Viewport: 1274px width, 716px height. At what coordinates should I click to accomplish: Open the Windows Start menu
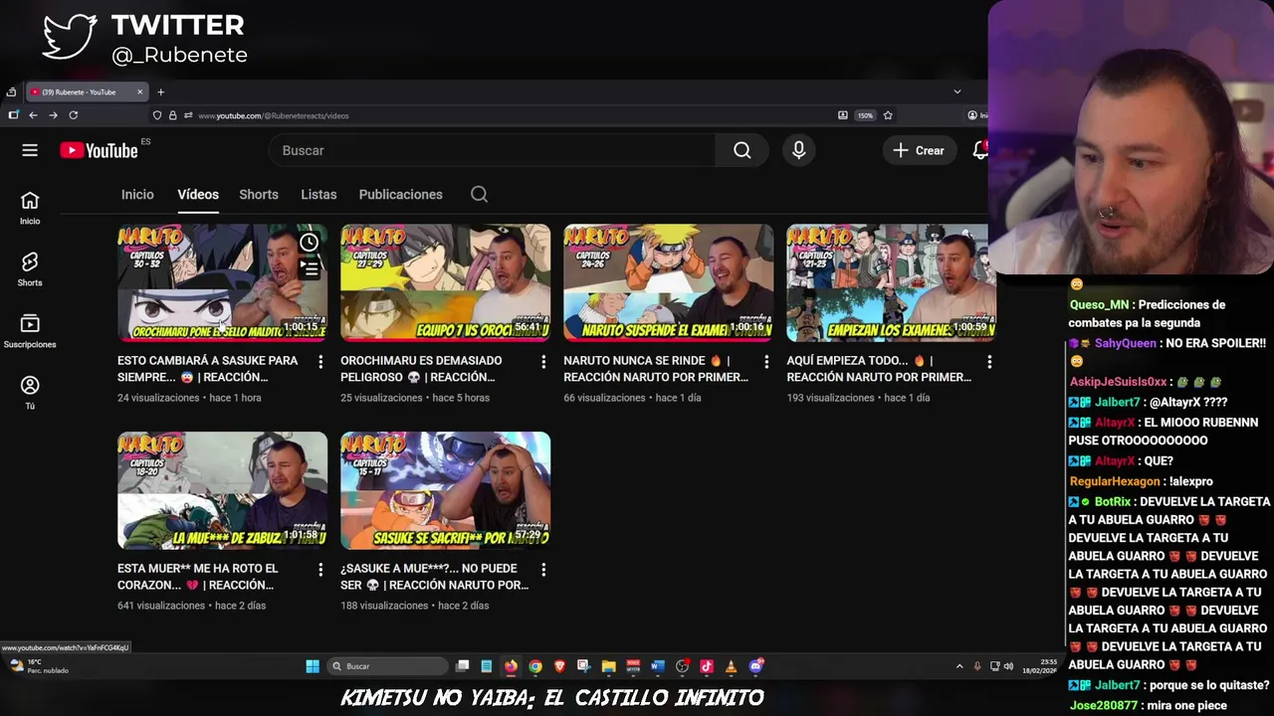tap(313, 666)
